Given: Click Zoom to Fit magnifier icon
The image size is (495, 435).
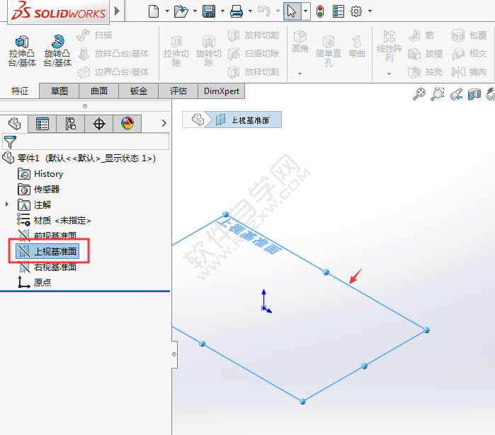Looking at the screenshot, I should pos(419,94).
